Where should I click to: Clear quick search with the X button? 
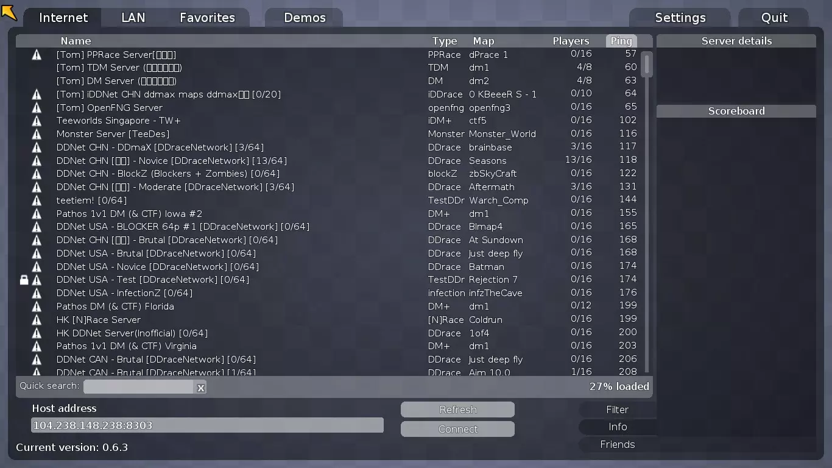[200, 387]
